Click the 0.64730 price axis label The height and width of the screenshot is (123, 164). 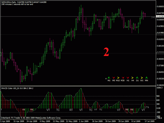(160, 13)
